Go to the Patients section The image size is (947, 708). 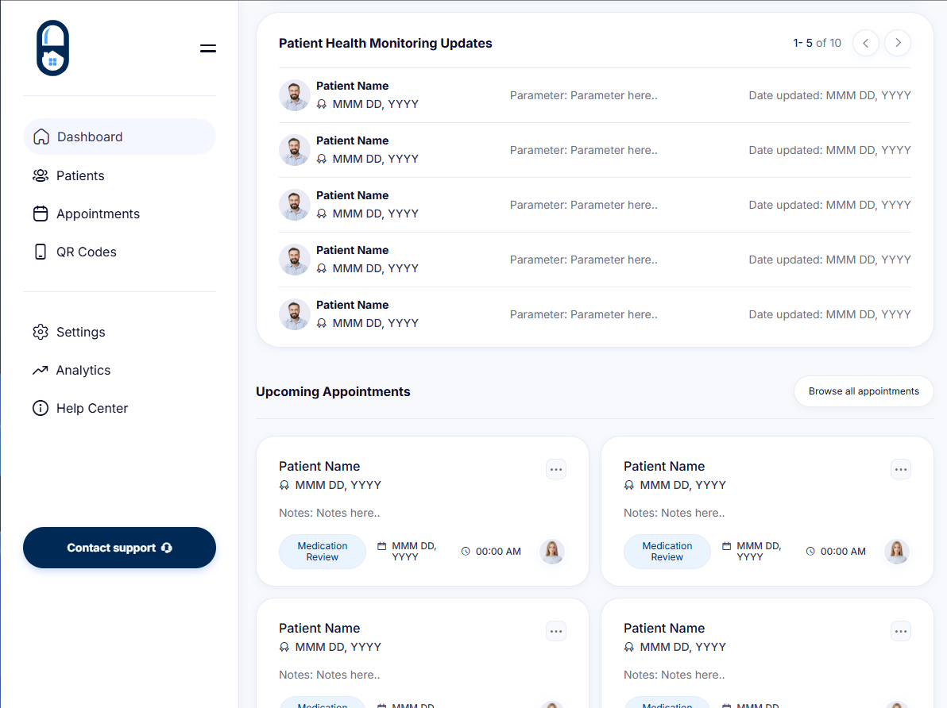[80, 175]
